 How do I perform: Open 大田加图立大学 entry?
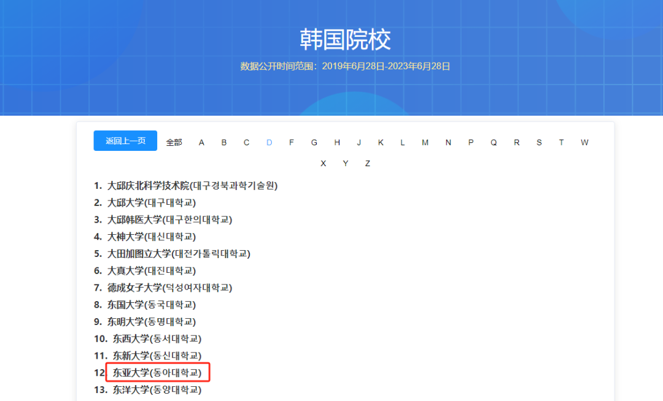click(x=179, y=254)
